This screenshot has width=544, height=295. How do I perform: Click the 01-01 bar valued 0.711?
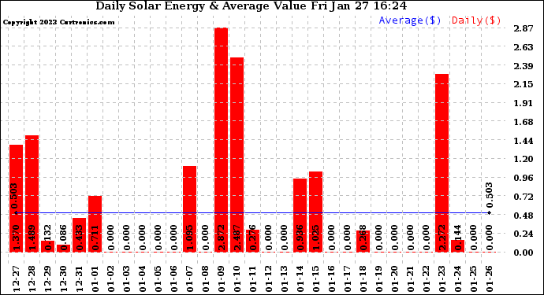click(95, 224)
